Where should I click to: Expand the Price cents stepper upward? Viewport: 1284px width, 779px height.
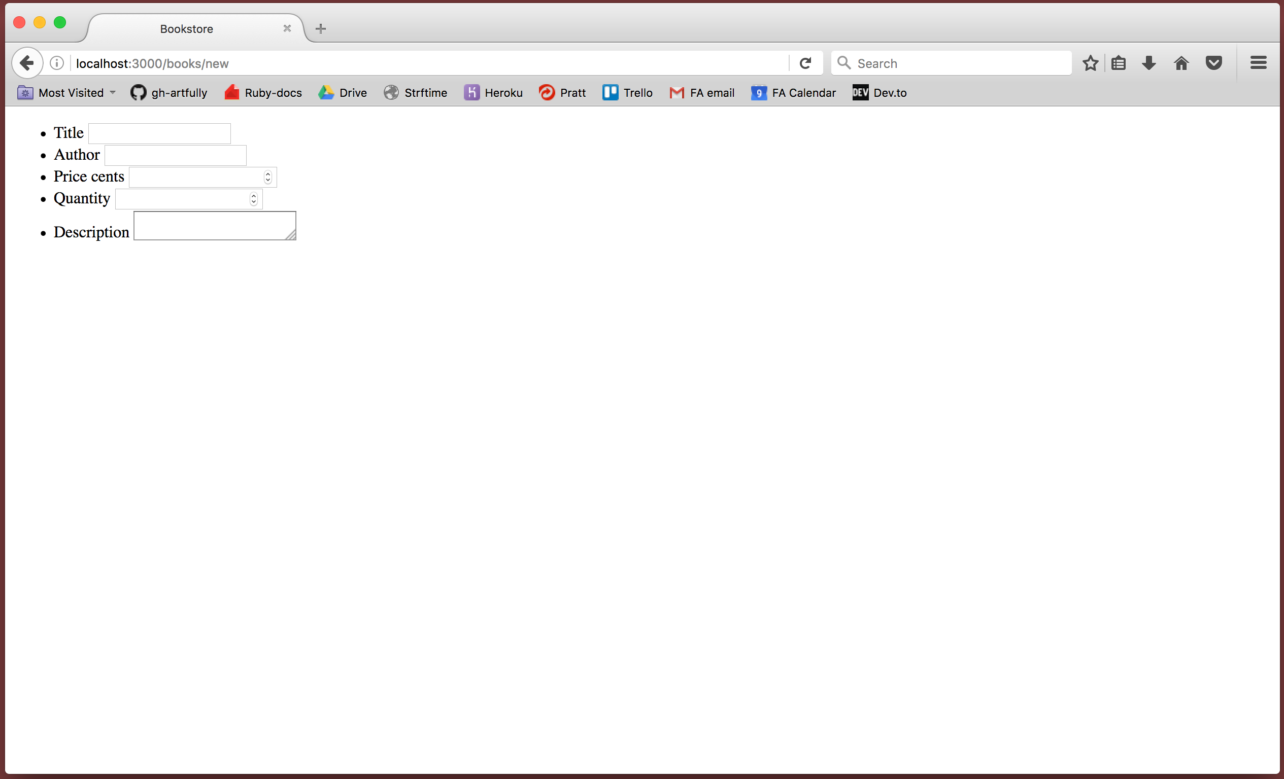pyautogui.click(x=267, y=174)
